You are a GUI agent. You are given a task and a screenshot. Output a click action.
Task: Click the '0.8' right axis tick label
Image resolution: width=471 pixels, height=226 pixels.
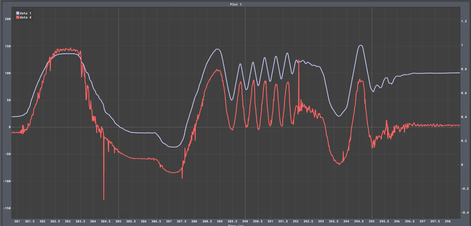click(464, 69)
